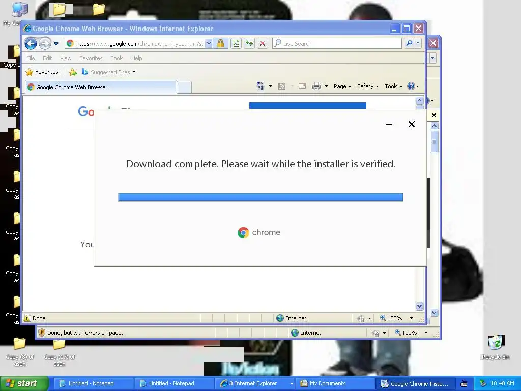Expand the zoom level dropdown in front window

(x=411, y=318)
